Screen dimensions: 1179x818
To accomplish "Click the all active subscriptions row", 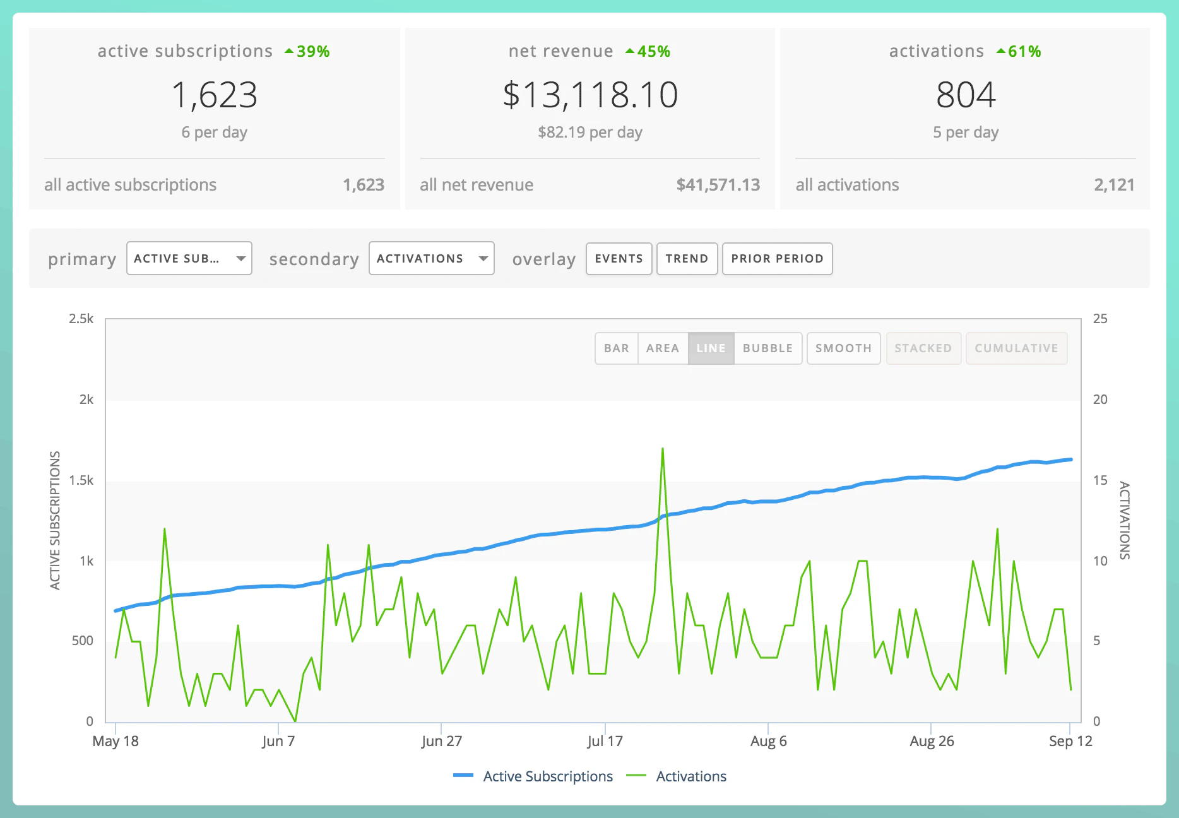I will coord(215,185).
